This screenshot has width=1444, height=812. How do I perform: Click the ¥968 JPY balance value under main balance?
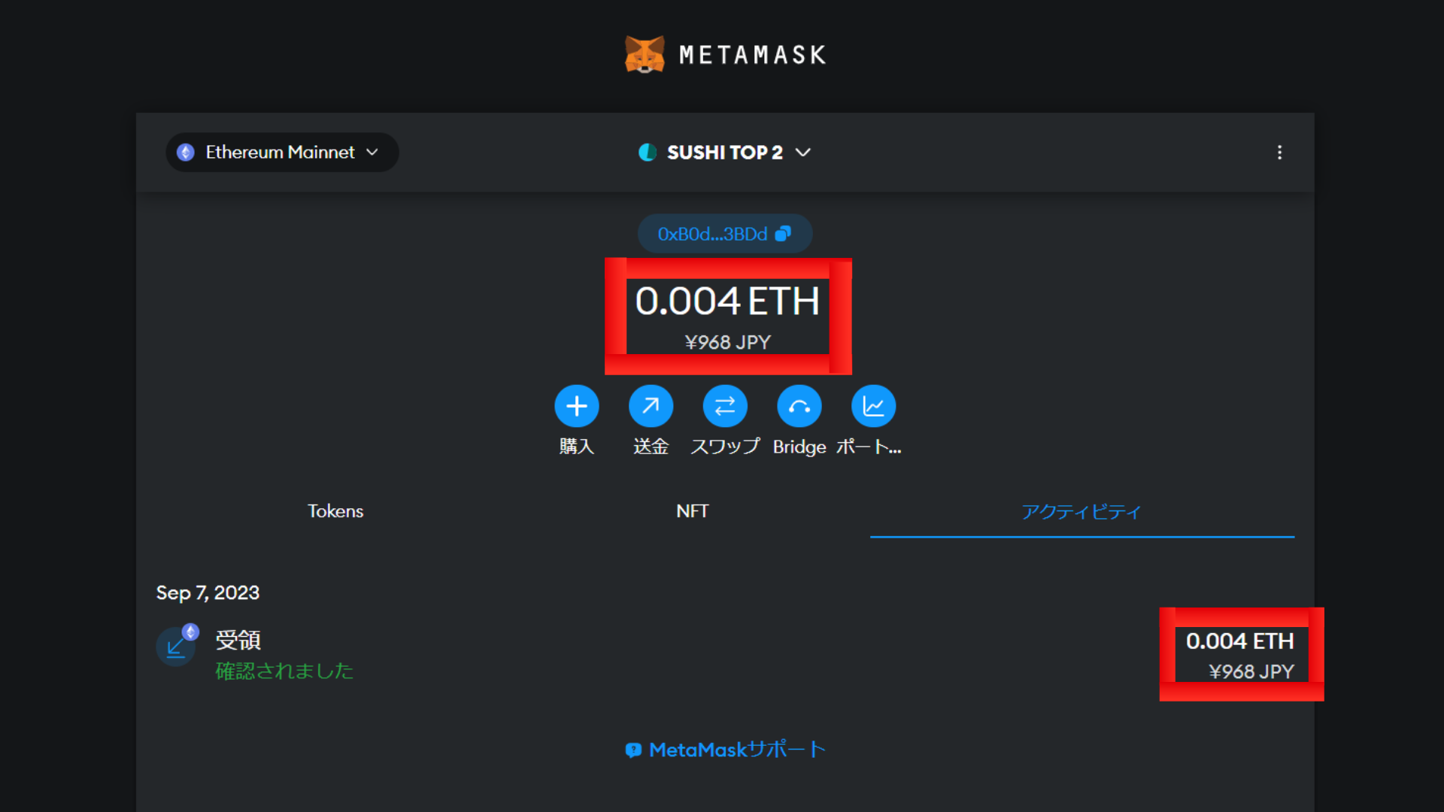click(x=727, y=342)
